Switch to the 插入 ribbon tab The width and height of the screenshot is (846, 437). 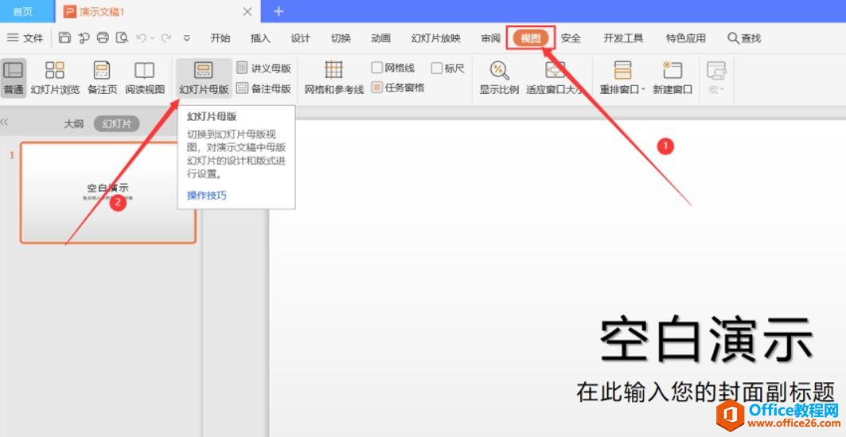click(x=260, y=37)
